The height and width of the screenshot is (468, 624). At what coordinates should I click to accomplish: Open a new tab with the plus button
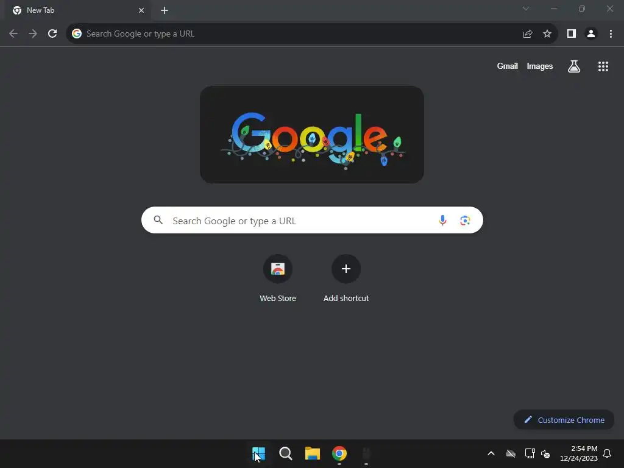coord(165,10)
